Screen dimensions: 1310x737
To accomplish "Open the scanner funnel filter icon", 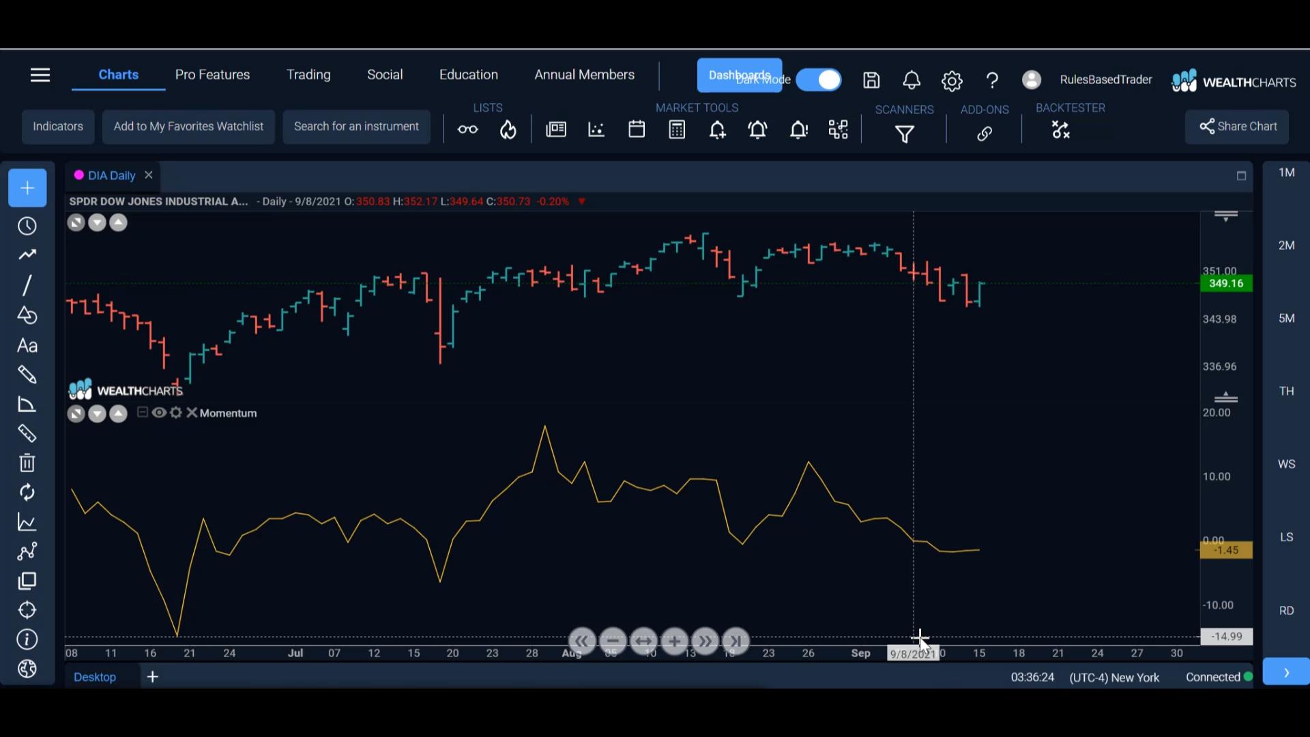I will 905,134.
